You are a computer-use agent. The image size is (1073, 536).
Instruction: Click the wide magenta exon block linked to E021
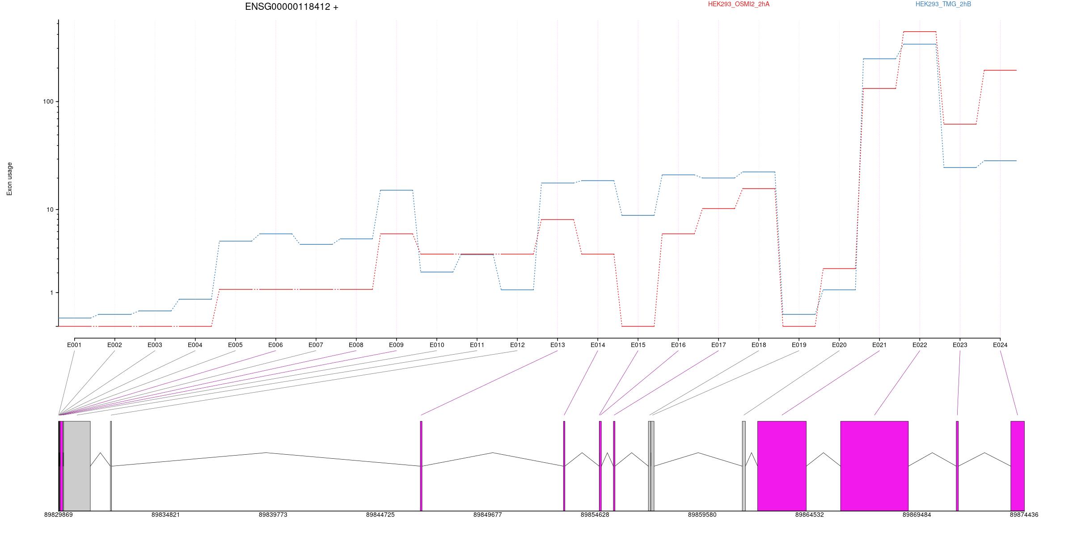pos(782,466)
